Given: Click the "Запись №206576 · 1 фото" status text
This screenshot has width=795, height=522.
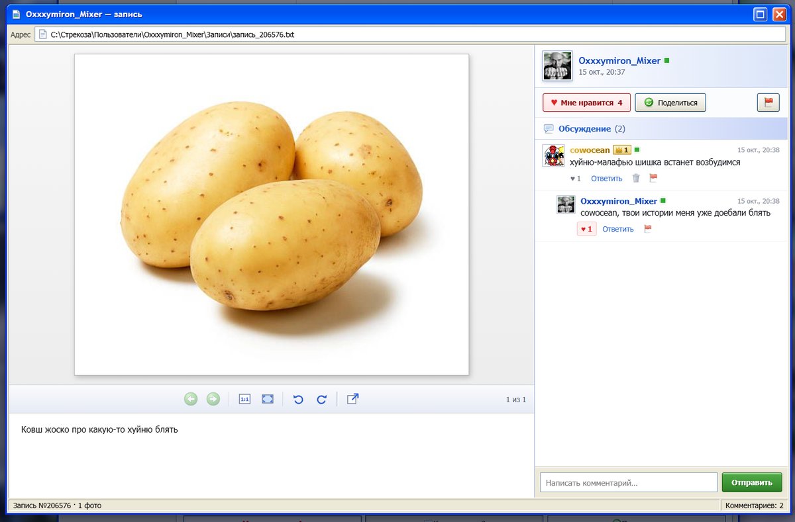Looking at the screenshot, I should point(57,505).
